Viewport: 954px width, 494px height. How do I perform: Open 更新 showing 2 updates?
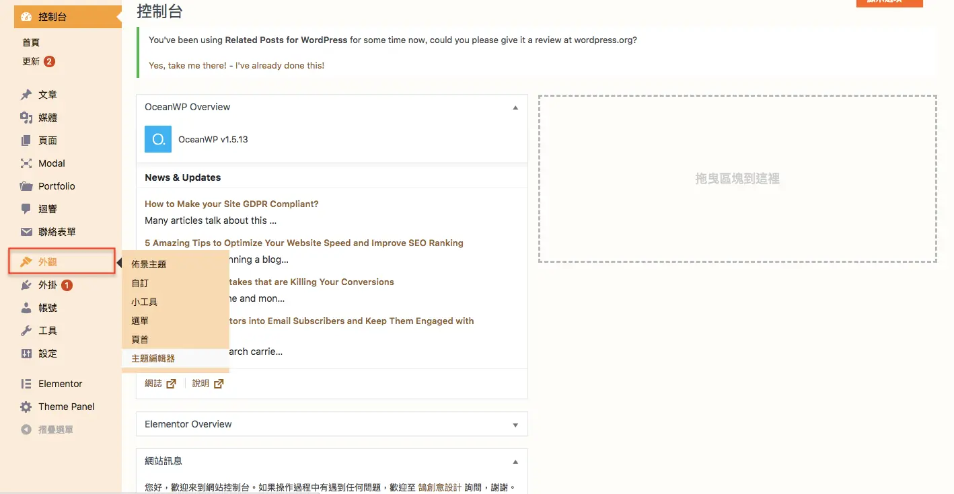[x=38, y=61]
